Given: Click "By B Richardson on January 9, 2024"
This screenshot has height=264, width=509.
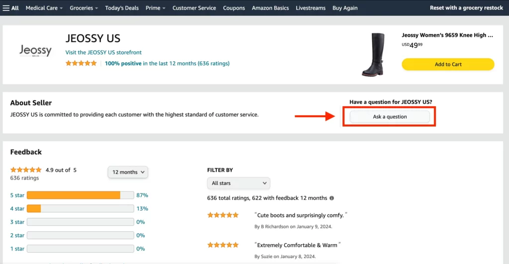Looking at the screenshot, I should pos(293,226).
